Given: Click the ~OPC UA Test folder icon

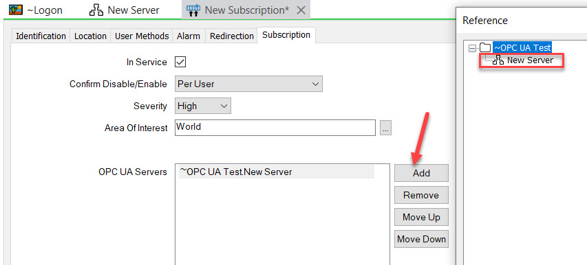Looking at the screenshot, I should pyautogui.click(x=485, y=48).
